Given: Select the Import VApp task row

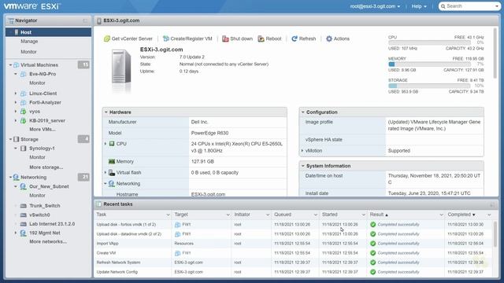Looking at the screenshot, I should (294, 244).
